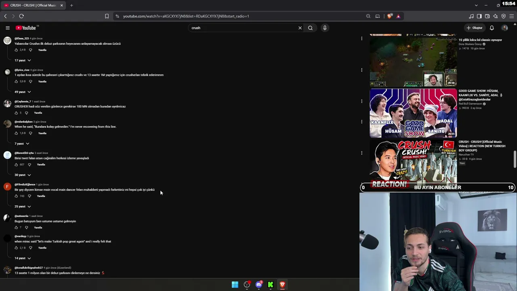Dislike the comment by @Elaaa_323
This screenshot has width=517, height=291.
[x=30, y=50]
